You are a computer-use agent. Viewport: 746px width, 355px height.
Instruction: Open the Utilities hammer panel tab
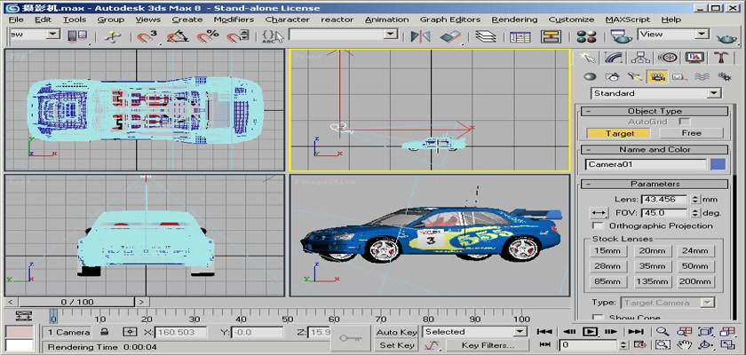(x=721, y=58)
